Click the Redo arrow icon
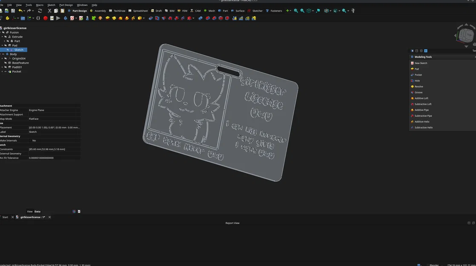This screenshot has width=476, height=266. point(29,11)
